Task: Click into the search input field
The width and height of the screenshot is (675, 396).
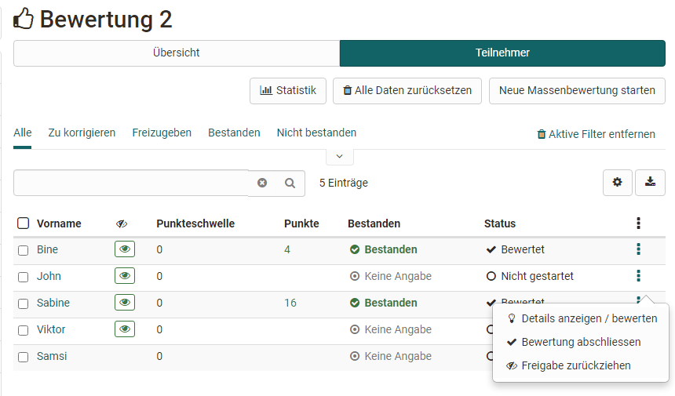Action: (130, 183)
